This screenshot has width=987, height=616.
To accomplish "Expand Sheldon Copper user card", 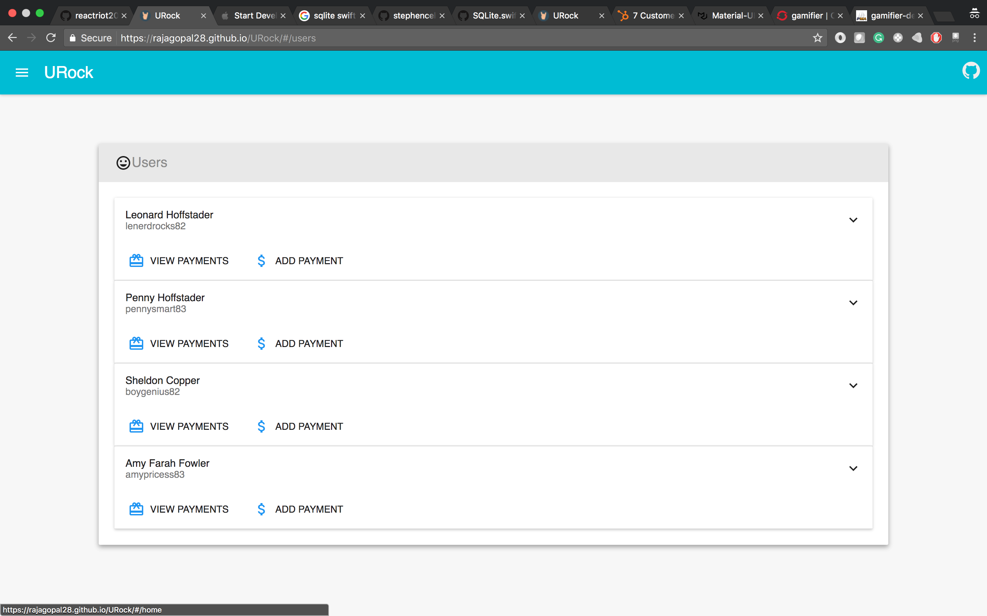I will point(853,385).
